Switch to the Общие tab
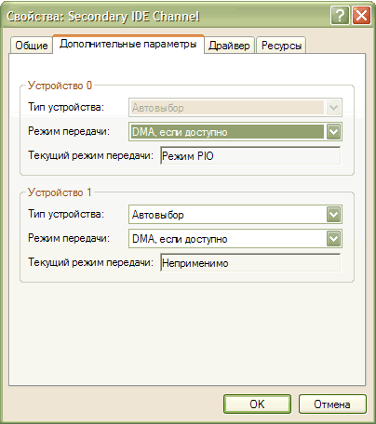Image resolution: width=376 pixels, height=424 pixels. coord(32,46)
